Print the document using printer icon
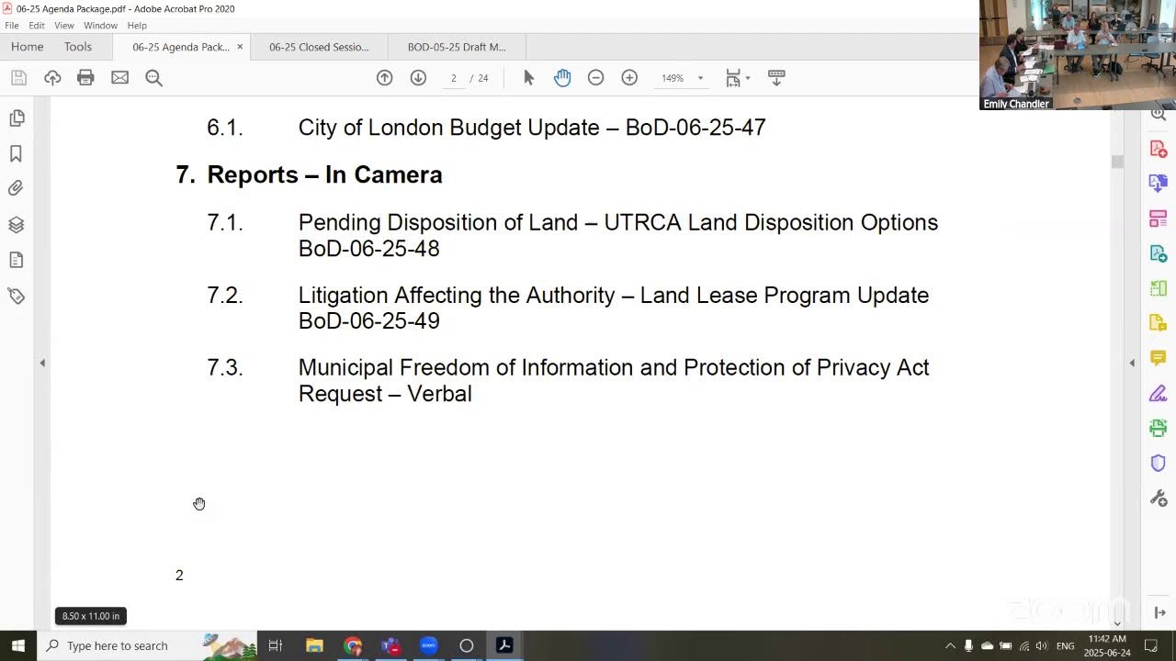Image resolution: width=1176 pixels, height=661 pixels. [x=85, y=78]
